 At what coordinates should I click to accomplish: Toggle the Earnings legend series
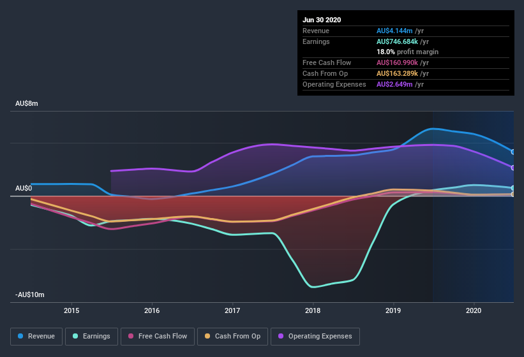click(x=91, y=336)
